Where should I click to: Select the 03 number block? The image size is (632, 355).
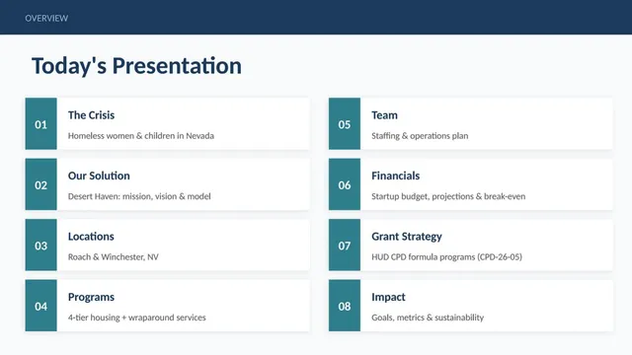(x=41, y=246)
